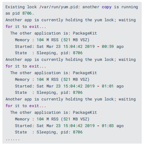147x148 pixels.
Task: Click the /var/run/yum.pid path text
Action: pyautogui.click(x=59, y=7)
